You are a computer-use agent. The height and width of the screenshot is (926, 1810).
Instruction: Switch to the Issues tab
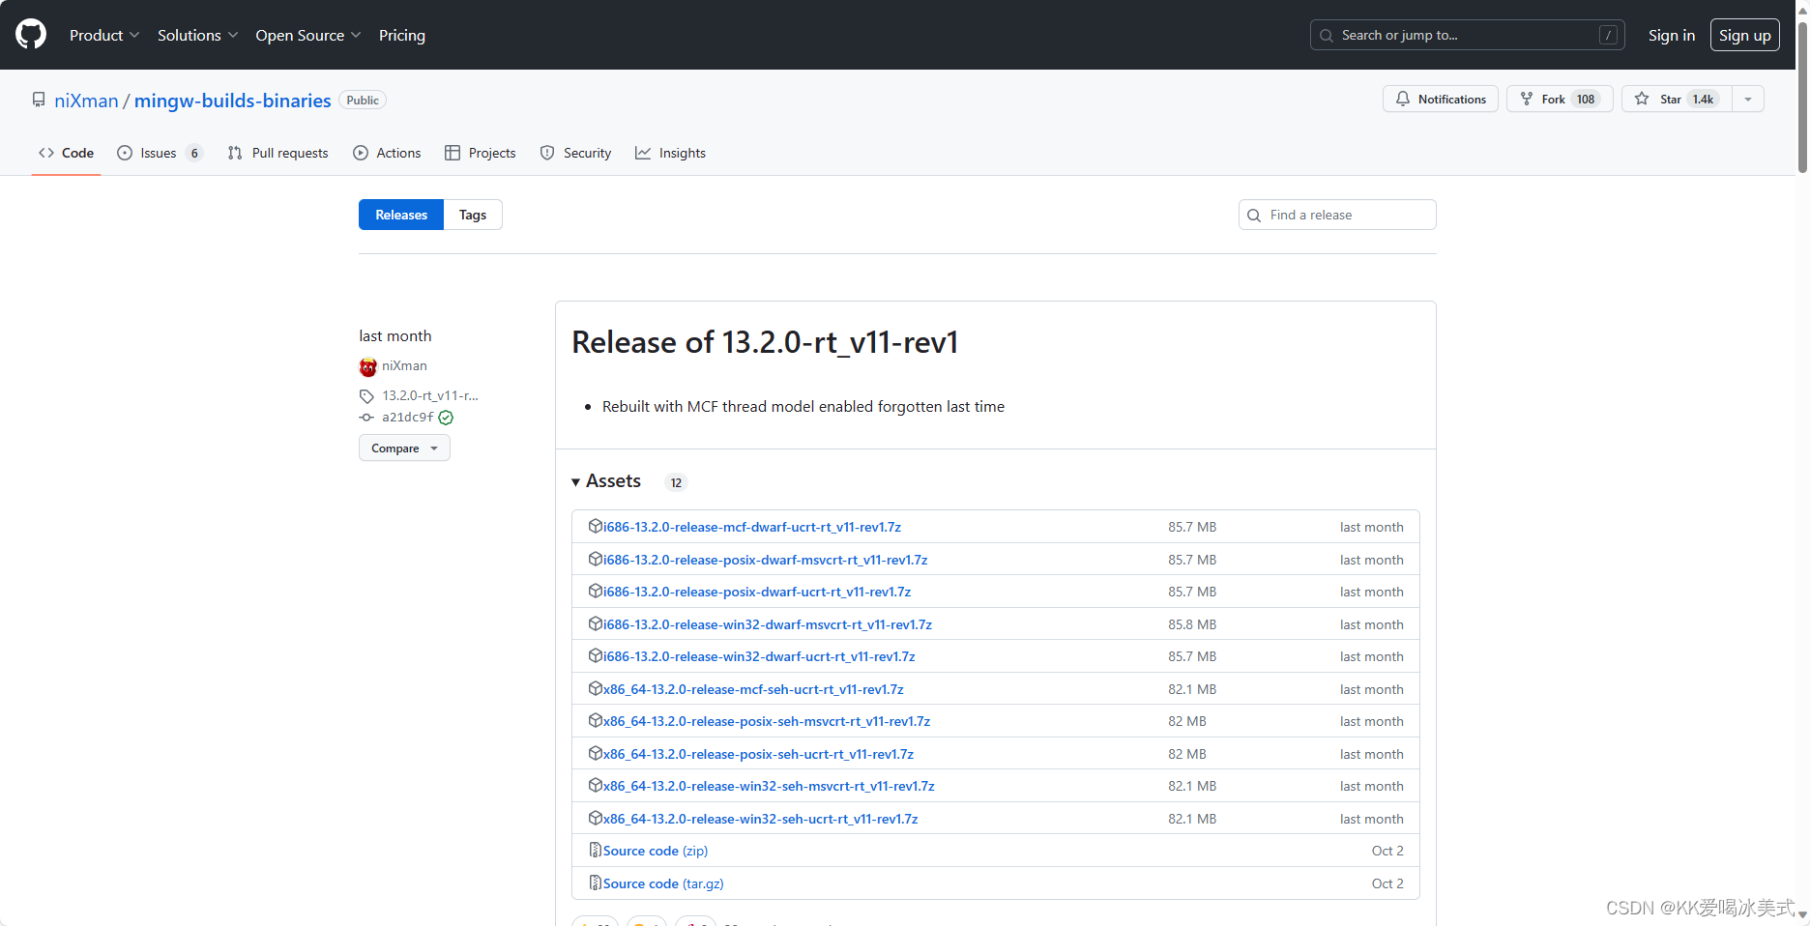pyautogui.click(x=160, y=153)
